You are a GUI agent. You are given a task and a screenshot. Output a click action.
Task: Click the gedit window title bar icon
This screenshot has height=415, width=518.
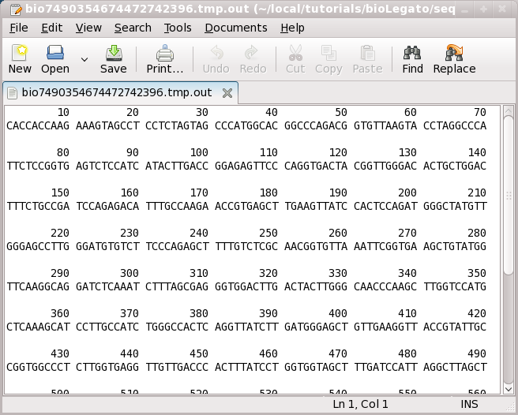(16, 9)
